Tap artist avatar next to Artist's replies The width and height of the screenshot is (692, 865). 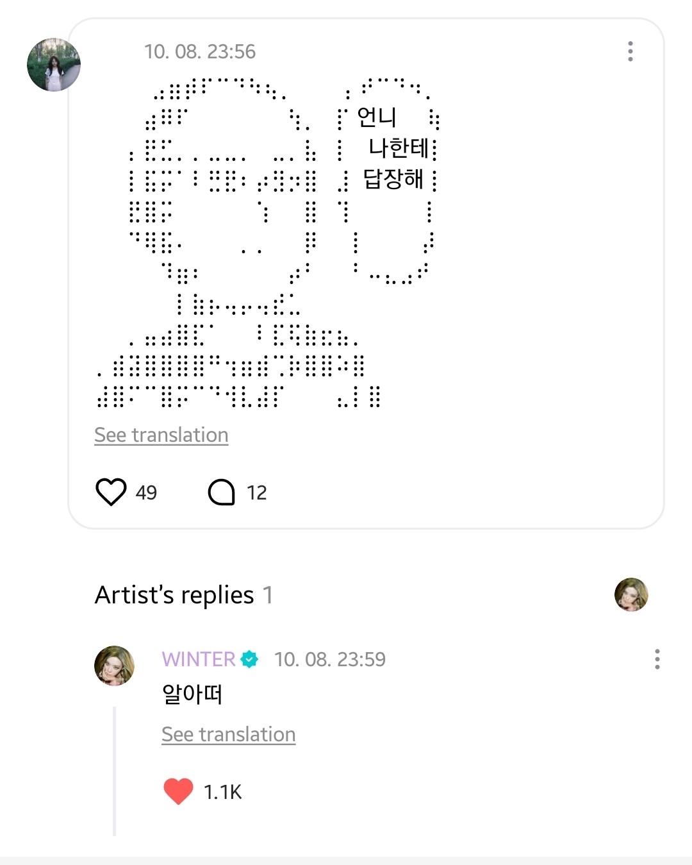coord(631,594)
